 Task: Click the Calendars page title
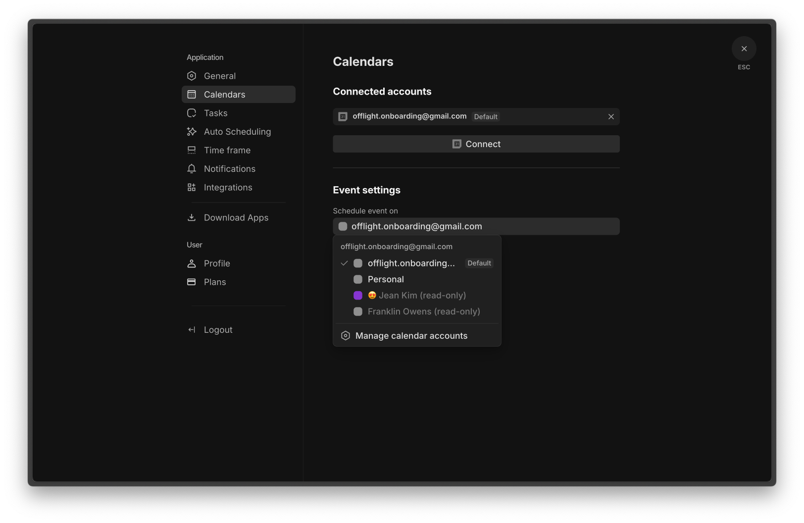[x=363, y=61]
